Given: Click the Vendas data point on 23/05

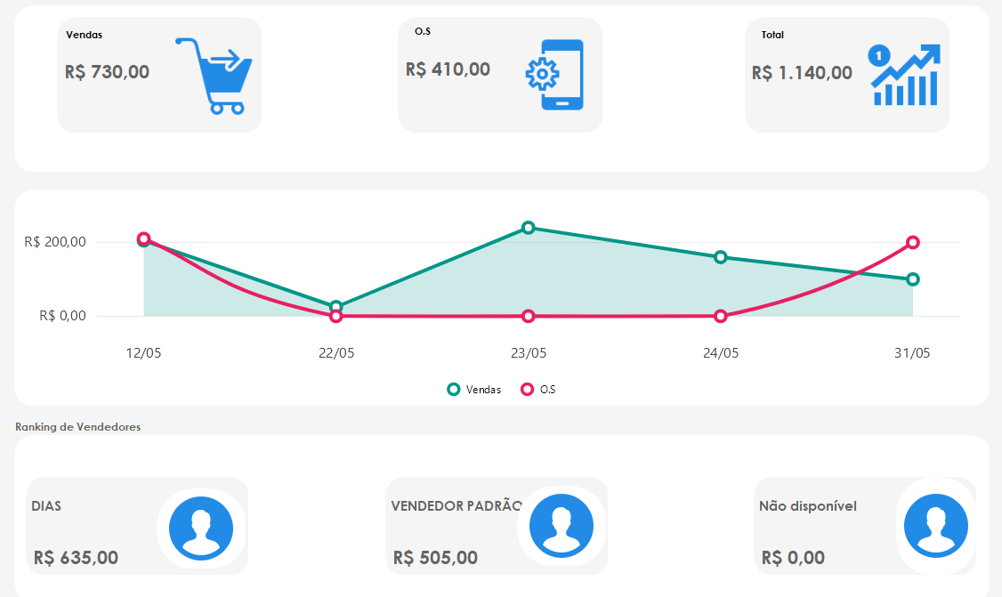Looking at the screenshot, I should [x=529, y=228].
